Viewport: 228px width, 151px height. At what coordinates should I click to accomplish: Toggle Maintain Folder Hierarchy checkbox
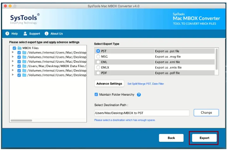pyautogui.click(x=96, y=95)
